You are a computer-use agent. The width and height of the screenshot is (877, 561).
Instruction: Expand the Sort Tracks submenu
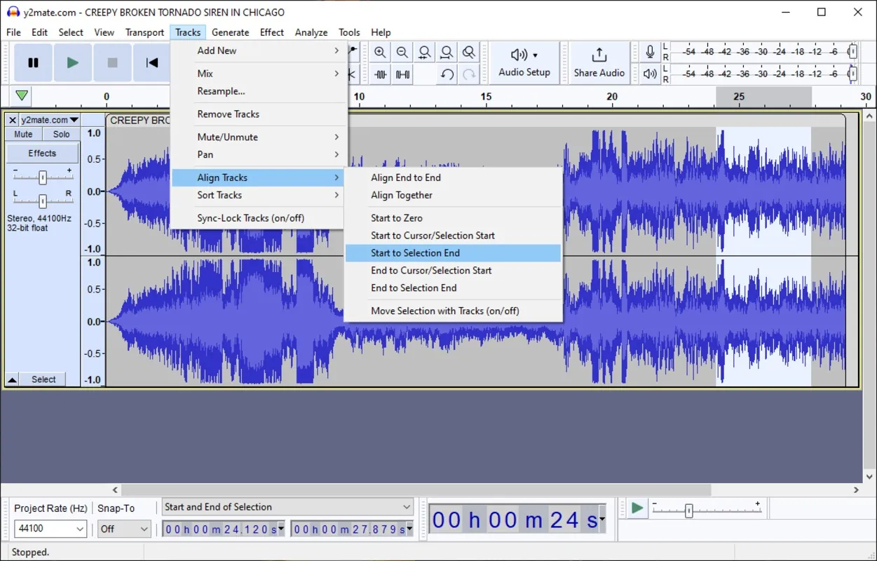coord(258,196)
